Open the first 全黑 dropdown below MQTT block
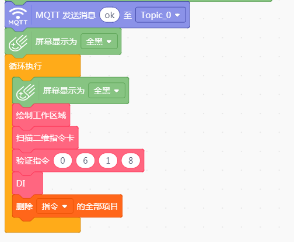Viewport: 294px width, 242px height. pos(99,42)
